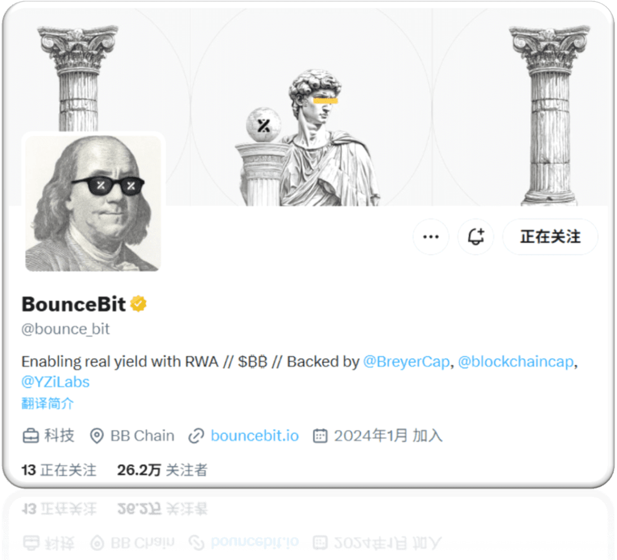Click the BounceBit display name
The height and width of the screenshot is (560, 617).
click(74, 304)
